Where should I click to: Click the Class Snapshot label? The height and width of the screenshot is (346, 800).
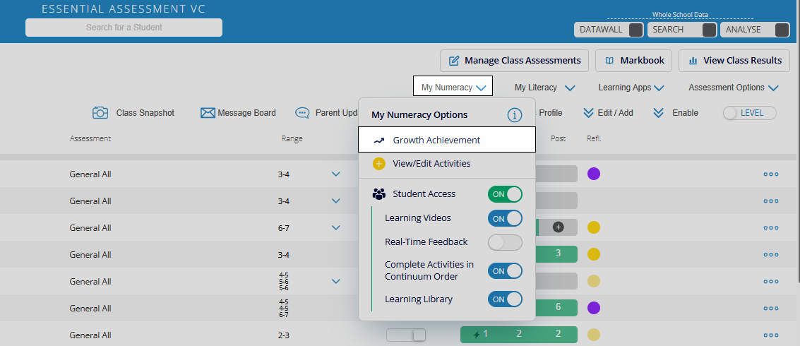pyautogui.click(x=145, y=113)
